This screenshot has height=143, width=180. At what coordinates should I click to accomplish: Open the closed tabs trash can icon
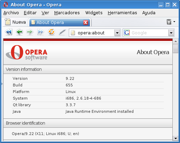point(169,22)
